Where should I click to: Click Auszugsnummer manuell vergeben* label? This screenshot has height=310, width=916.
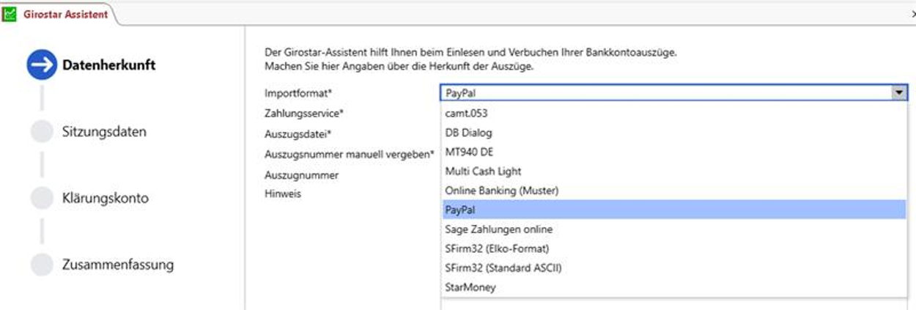pos(350,154)
